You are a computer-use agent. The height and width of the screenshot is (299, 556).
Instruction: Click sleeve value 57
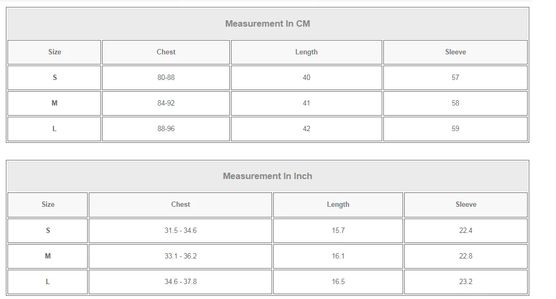[455, 77]
